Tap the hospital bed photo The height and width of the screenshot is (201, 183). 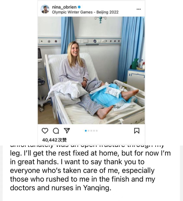click(x=91, y=70)
